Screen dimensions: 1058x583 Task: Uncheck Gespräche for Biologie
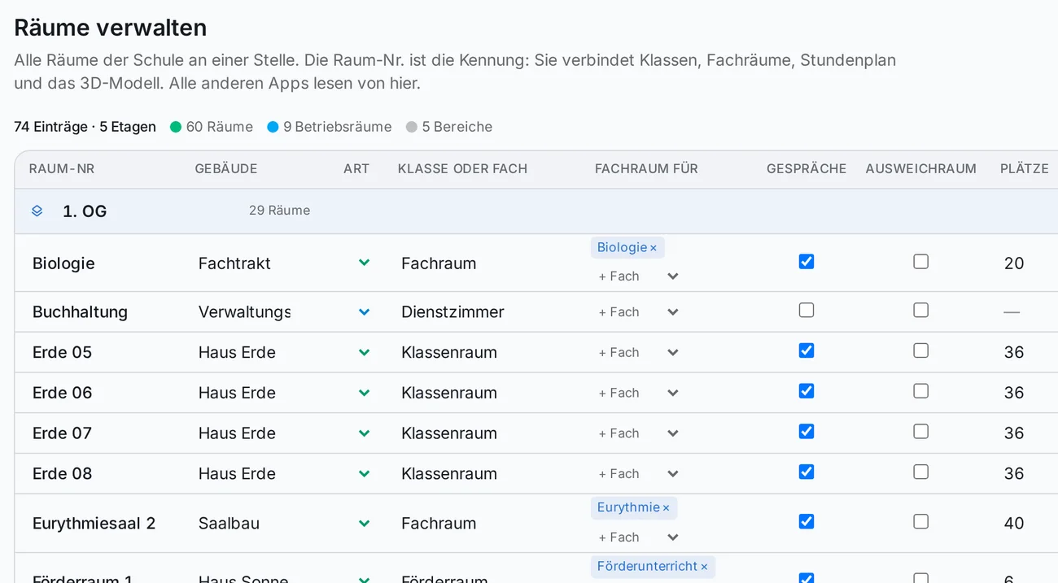(x=807, y=261)
